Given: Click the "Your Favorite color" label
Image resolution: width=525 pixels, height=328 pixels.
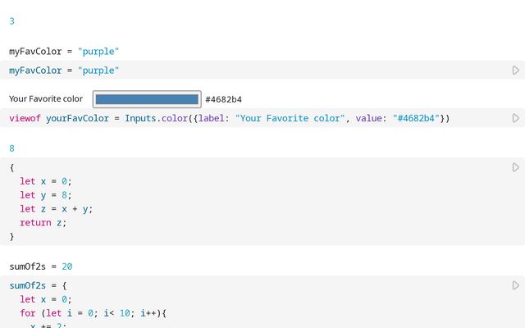Looking at the screenshot, I should tap(46, 99).
